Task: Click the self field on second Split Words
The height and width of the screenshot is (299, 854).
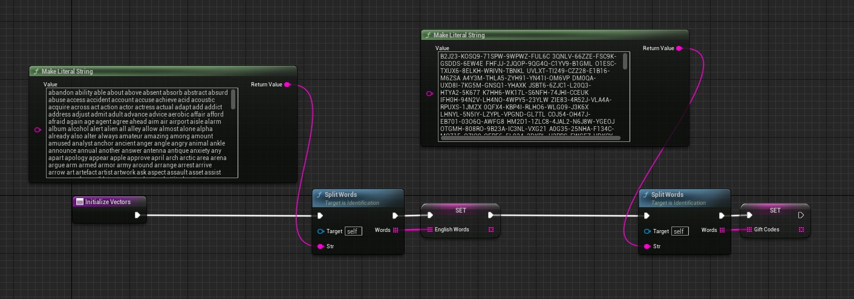Action: [680, 231]
